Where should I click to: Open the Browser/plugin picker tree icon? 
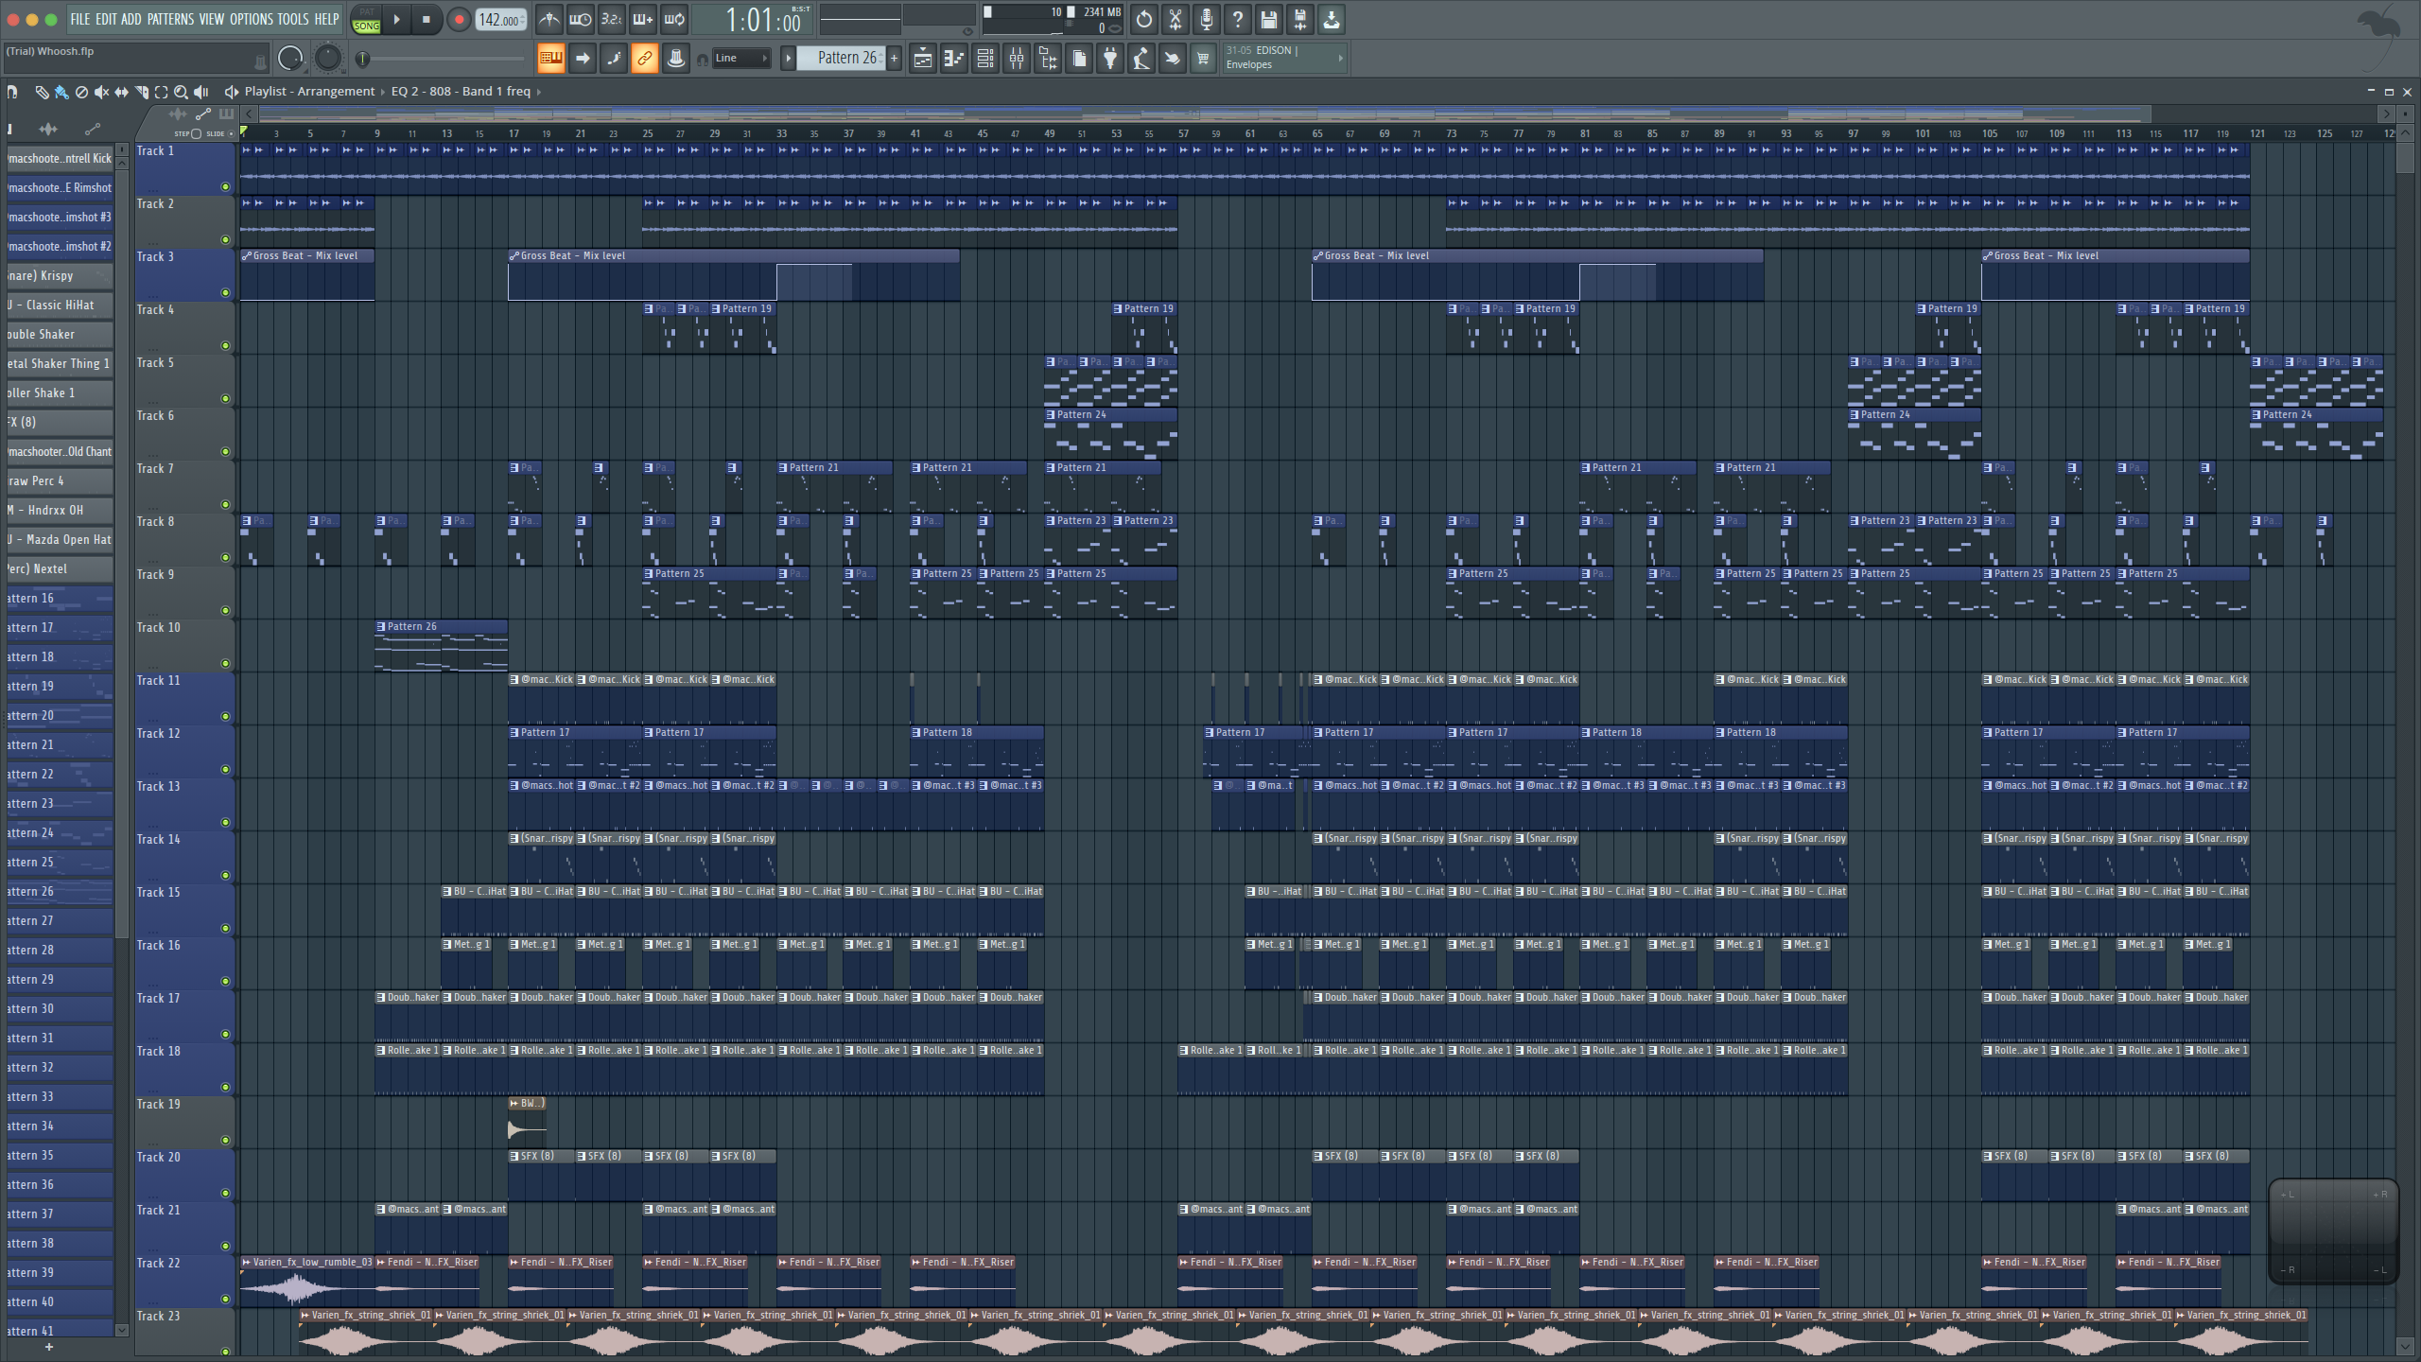tap(1047, 59)
